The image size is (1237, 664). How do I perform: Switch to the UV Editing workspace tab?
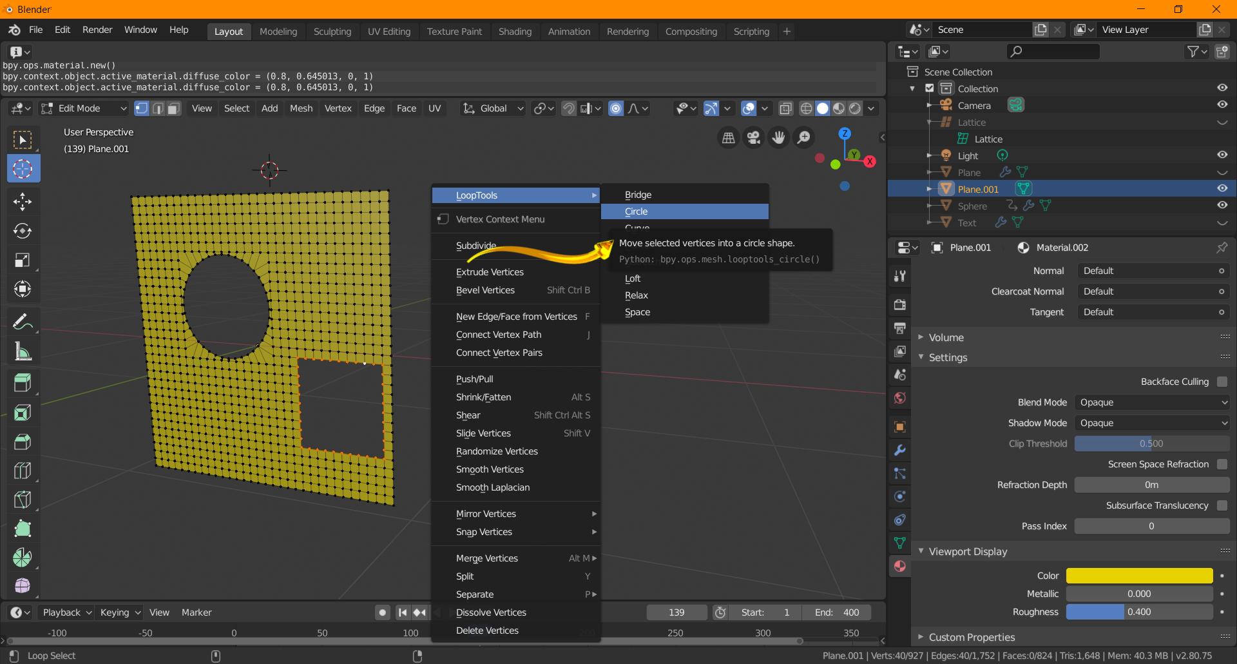[388, 31]
